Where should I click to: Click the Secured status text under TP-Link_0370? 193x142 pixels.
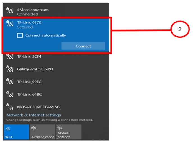click(25, 27)
